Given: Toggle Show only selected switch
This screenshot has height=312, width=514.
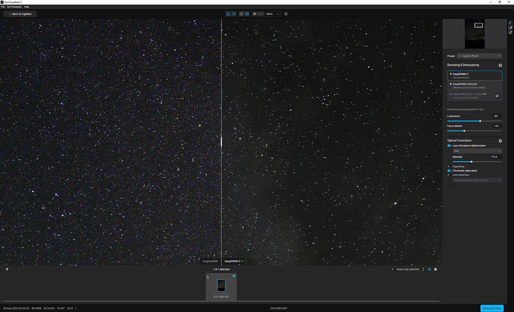Looking at the screenshot, I should (x=393, y=269).
